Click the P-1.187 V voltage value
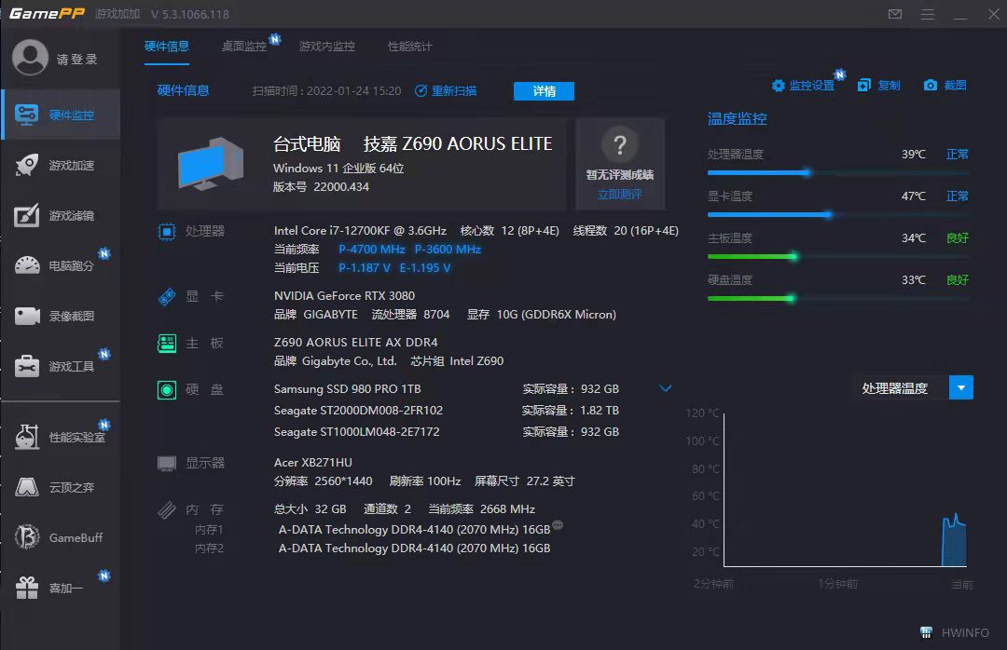Viewport: 1007px width, 650px height. point(365,267)
